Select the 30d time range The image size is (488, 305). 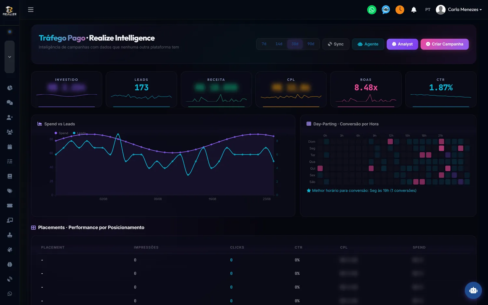tap(295, 44)
